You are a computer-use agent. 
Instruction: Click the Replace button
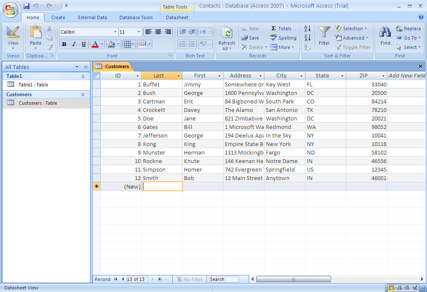(409, 28)
